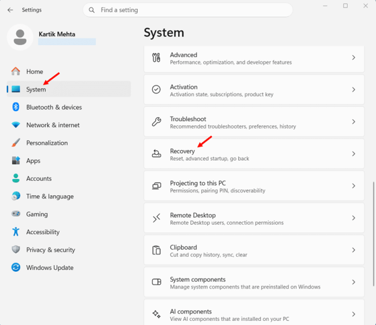
Task: Click the Remote Desktop icon
Action: (156, 218)
